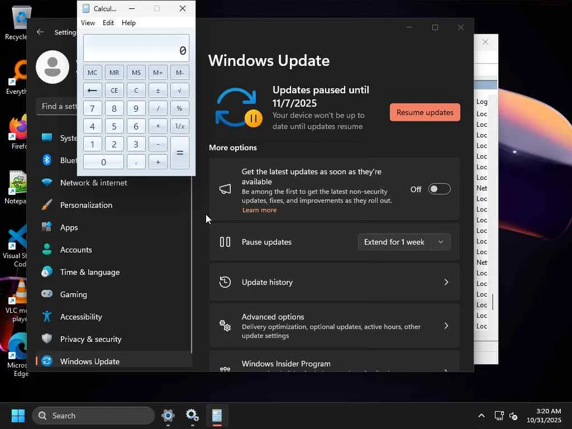The image size is (572, 429).
Task: Open the Windows Start menu
Action: click(18, 416)
